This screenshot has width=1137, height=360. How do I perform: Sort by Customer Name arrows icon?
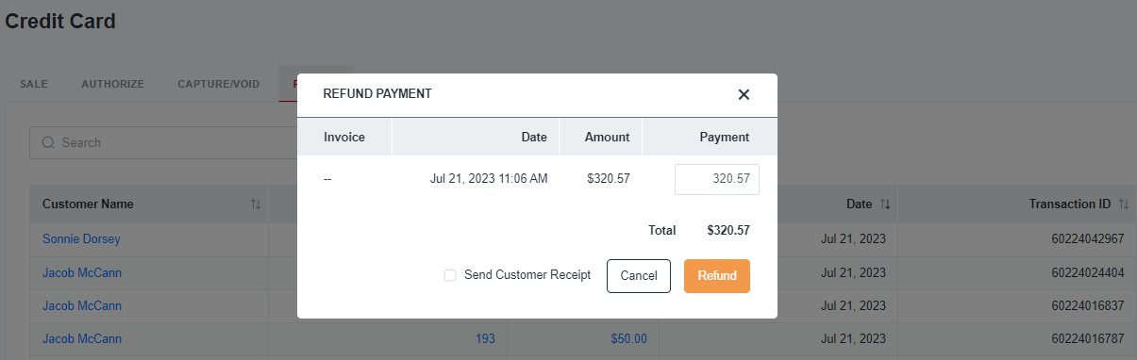(x=256, y=205)
